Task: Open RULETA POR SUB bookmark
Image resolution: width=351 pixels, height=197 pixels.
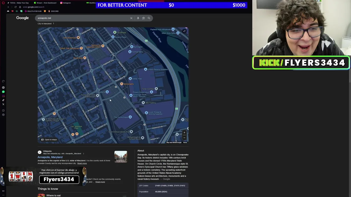Action: coord(33,11)
